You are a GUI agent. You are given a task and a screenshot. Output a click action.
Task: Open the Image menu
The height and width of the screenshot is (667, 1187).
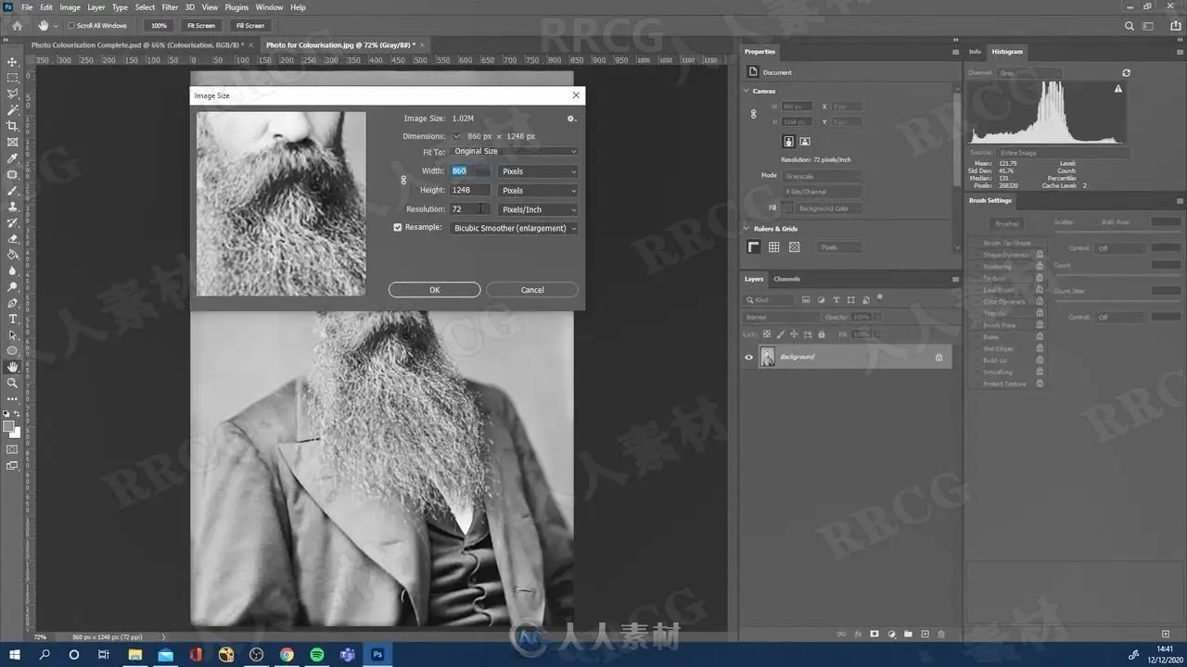[70, 7]
